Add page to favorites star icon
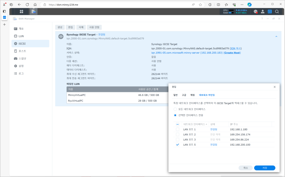 point(200,5)
